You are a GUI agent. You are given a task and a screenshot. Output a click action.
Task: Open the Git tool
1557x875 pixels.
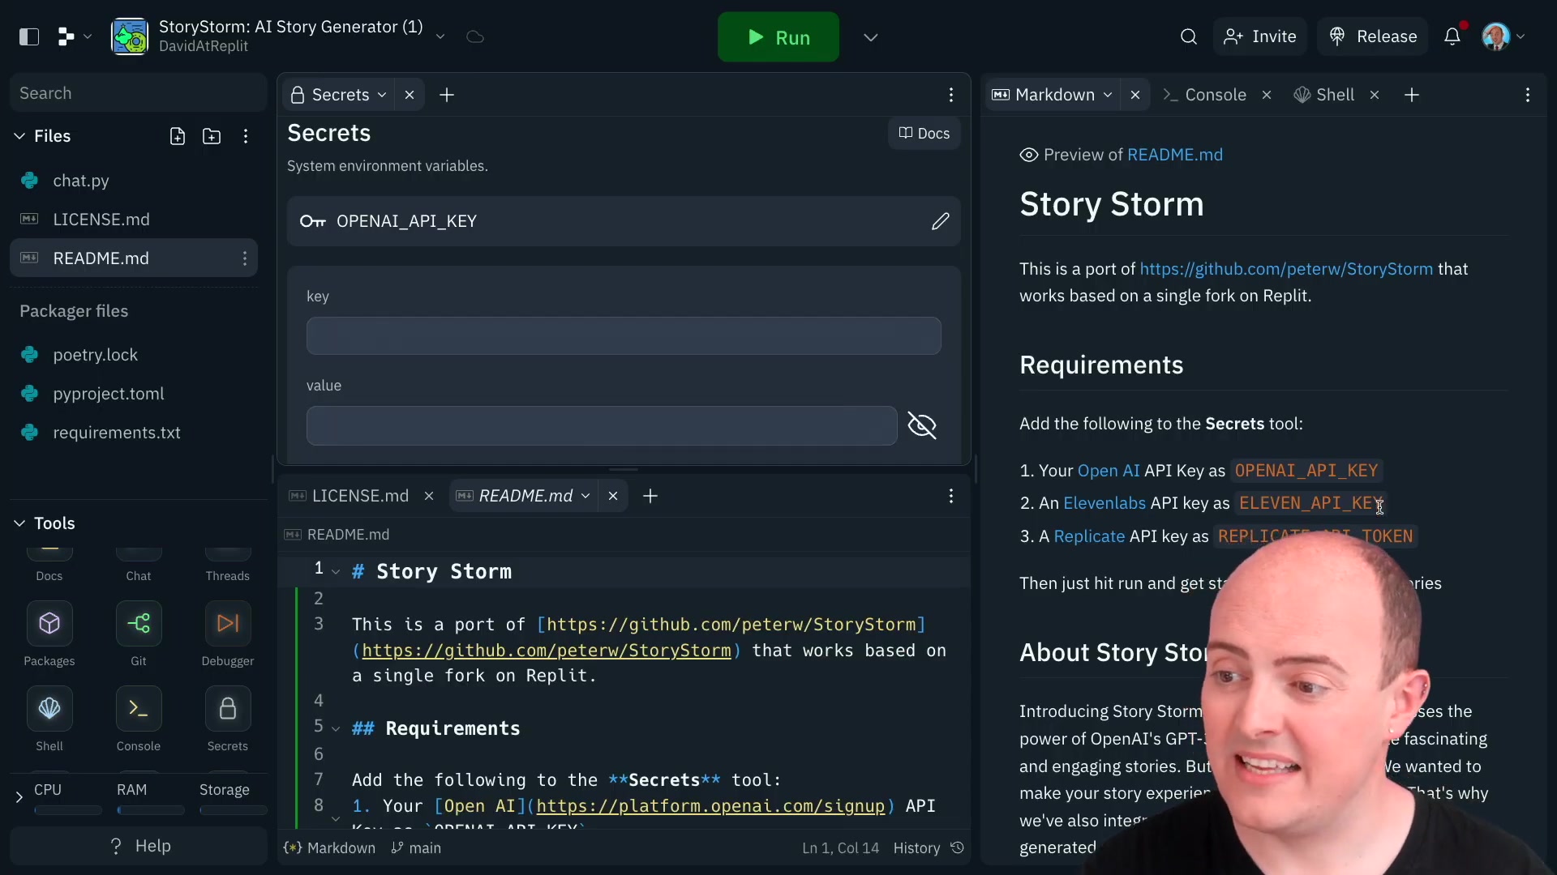[x=139, y=634]
